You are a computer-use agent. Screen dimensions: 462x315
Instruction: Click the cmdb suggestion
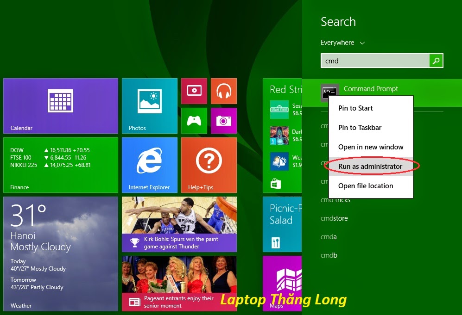point(329,255)
